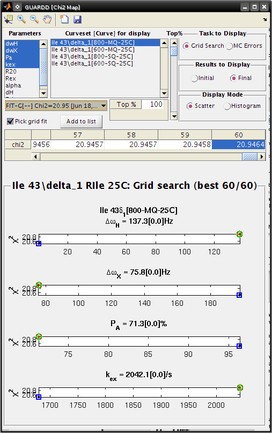Select curve Ile 43\delta_1[800-MQ-25C]
Viewport: 272px width, 433px height.
point(106,42)
